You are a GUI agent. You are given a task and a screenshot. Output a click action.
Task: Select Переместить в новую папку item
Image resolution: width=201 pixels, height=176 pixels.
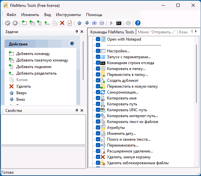[x=132, y=86]
